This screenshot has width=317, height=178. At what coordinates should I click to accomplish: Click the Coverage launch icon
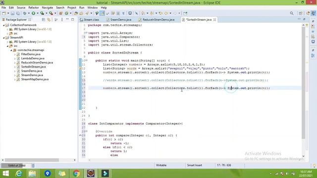click(42, 13)
